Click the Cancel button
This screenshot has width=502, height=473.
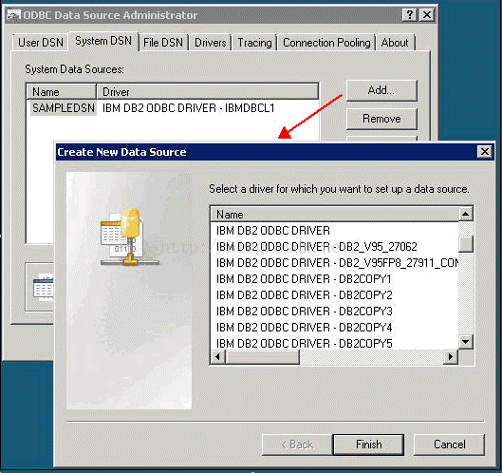tap(449, 445)
